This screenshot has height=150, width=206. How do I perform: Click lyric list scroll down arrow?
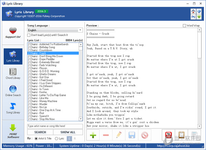click(x=81, y=119)
